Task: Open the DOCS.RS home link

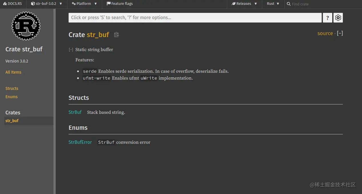Action: point(13,4)
